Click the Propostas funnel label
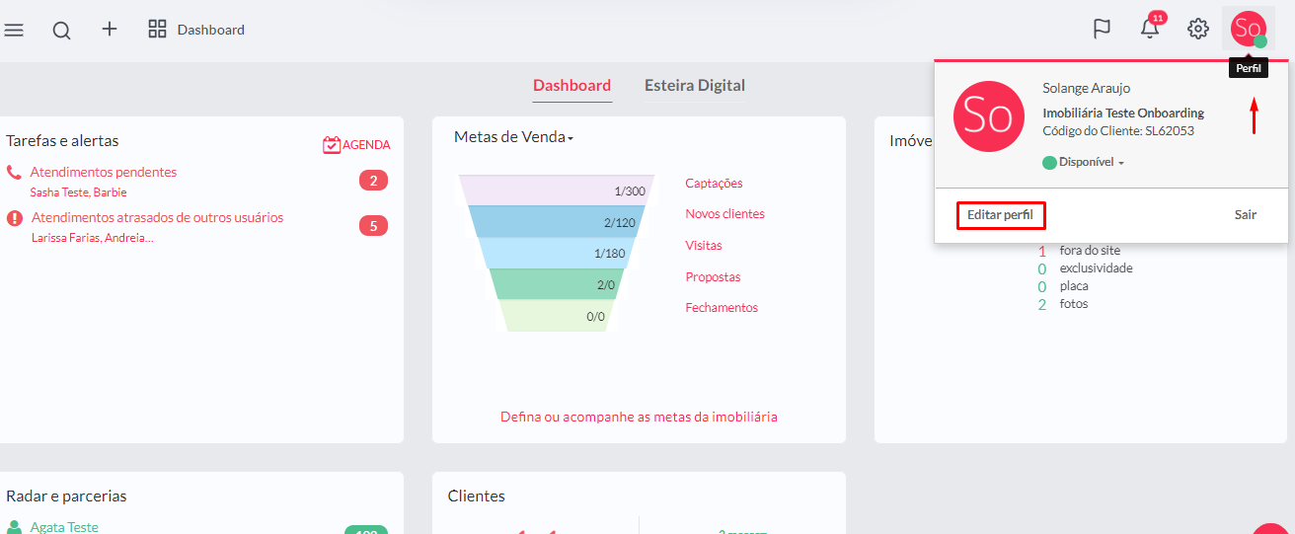 pos(713,277)
